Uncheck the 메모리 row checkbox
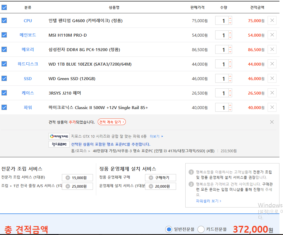Viewport: 283px width, 235px height. click(x=4, y=49)
